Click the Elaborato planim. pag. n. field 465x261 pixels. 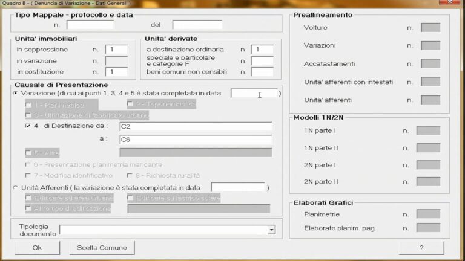pos(428,228)
